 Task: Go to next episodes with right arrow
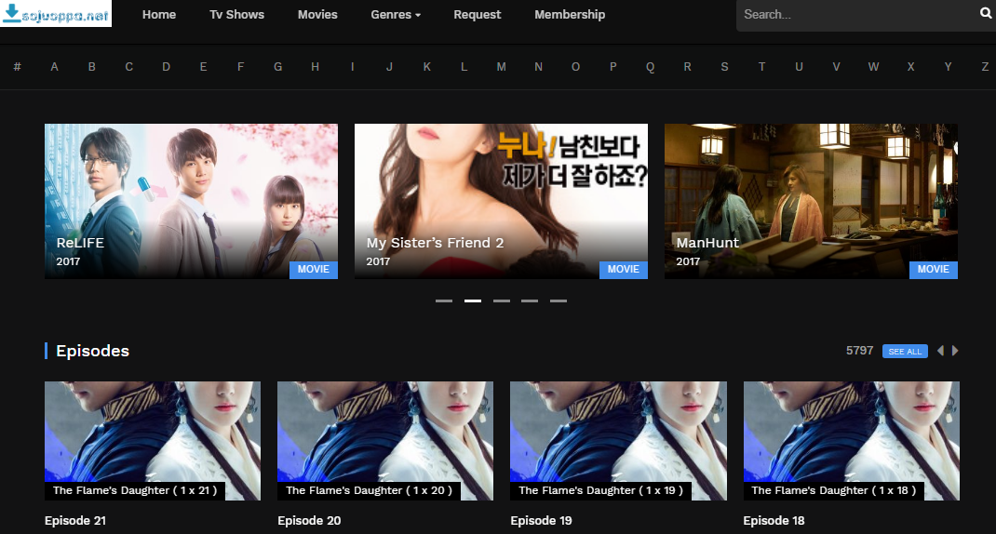point(955,351)
